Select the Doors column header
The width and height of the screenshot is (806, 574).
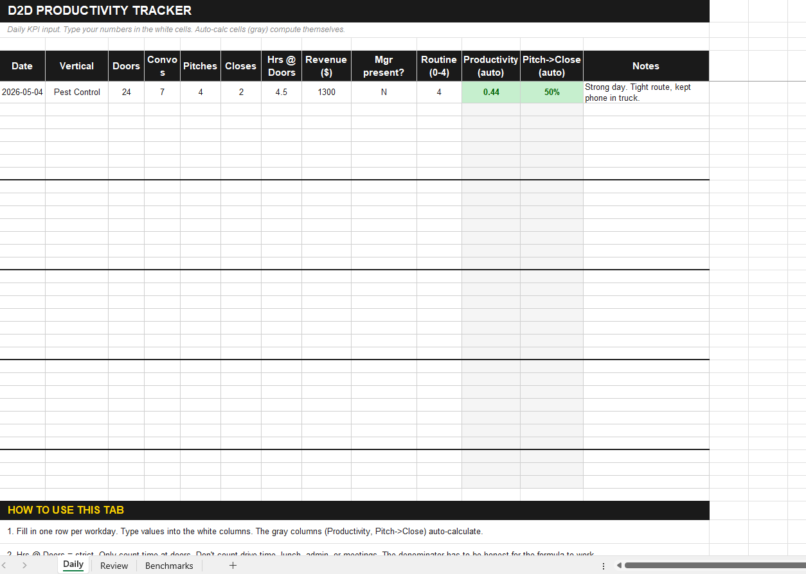coord(126,66)
